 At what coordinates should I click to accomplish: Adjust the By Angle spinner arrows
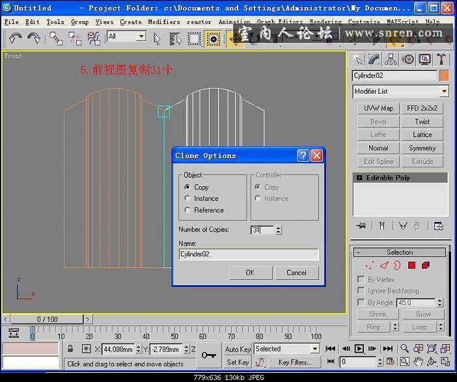439,303
